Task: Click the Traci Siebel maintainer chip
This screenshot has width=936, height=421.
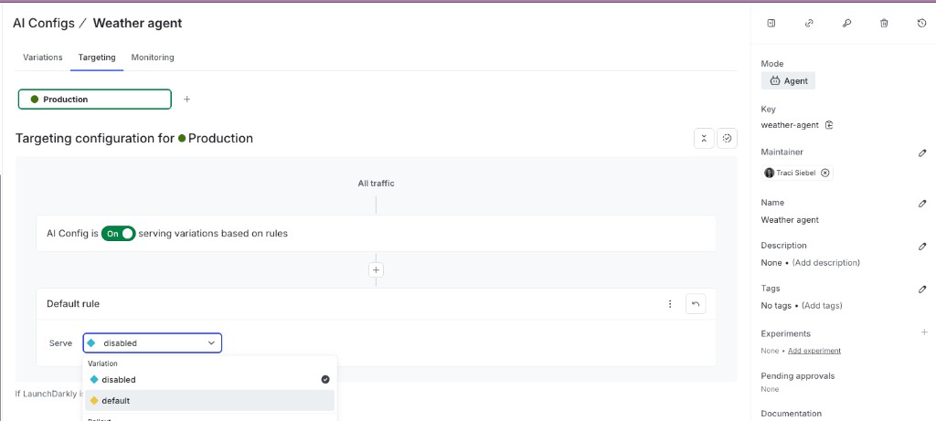Action: (x=797, y=173)
